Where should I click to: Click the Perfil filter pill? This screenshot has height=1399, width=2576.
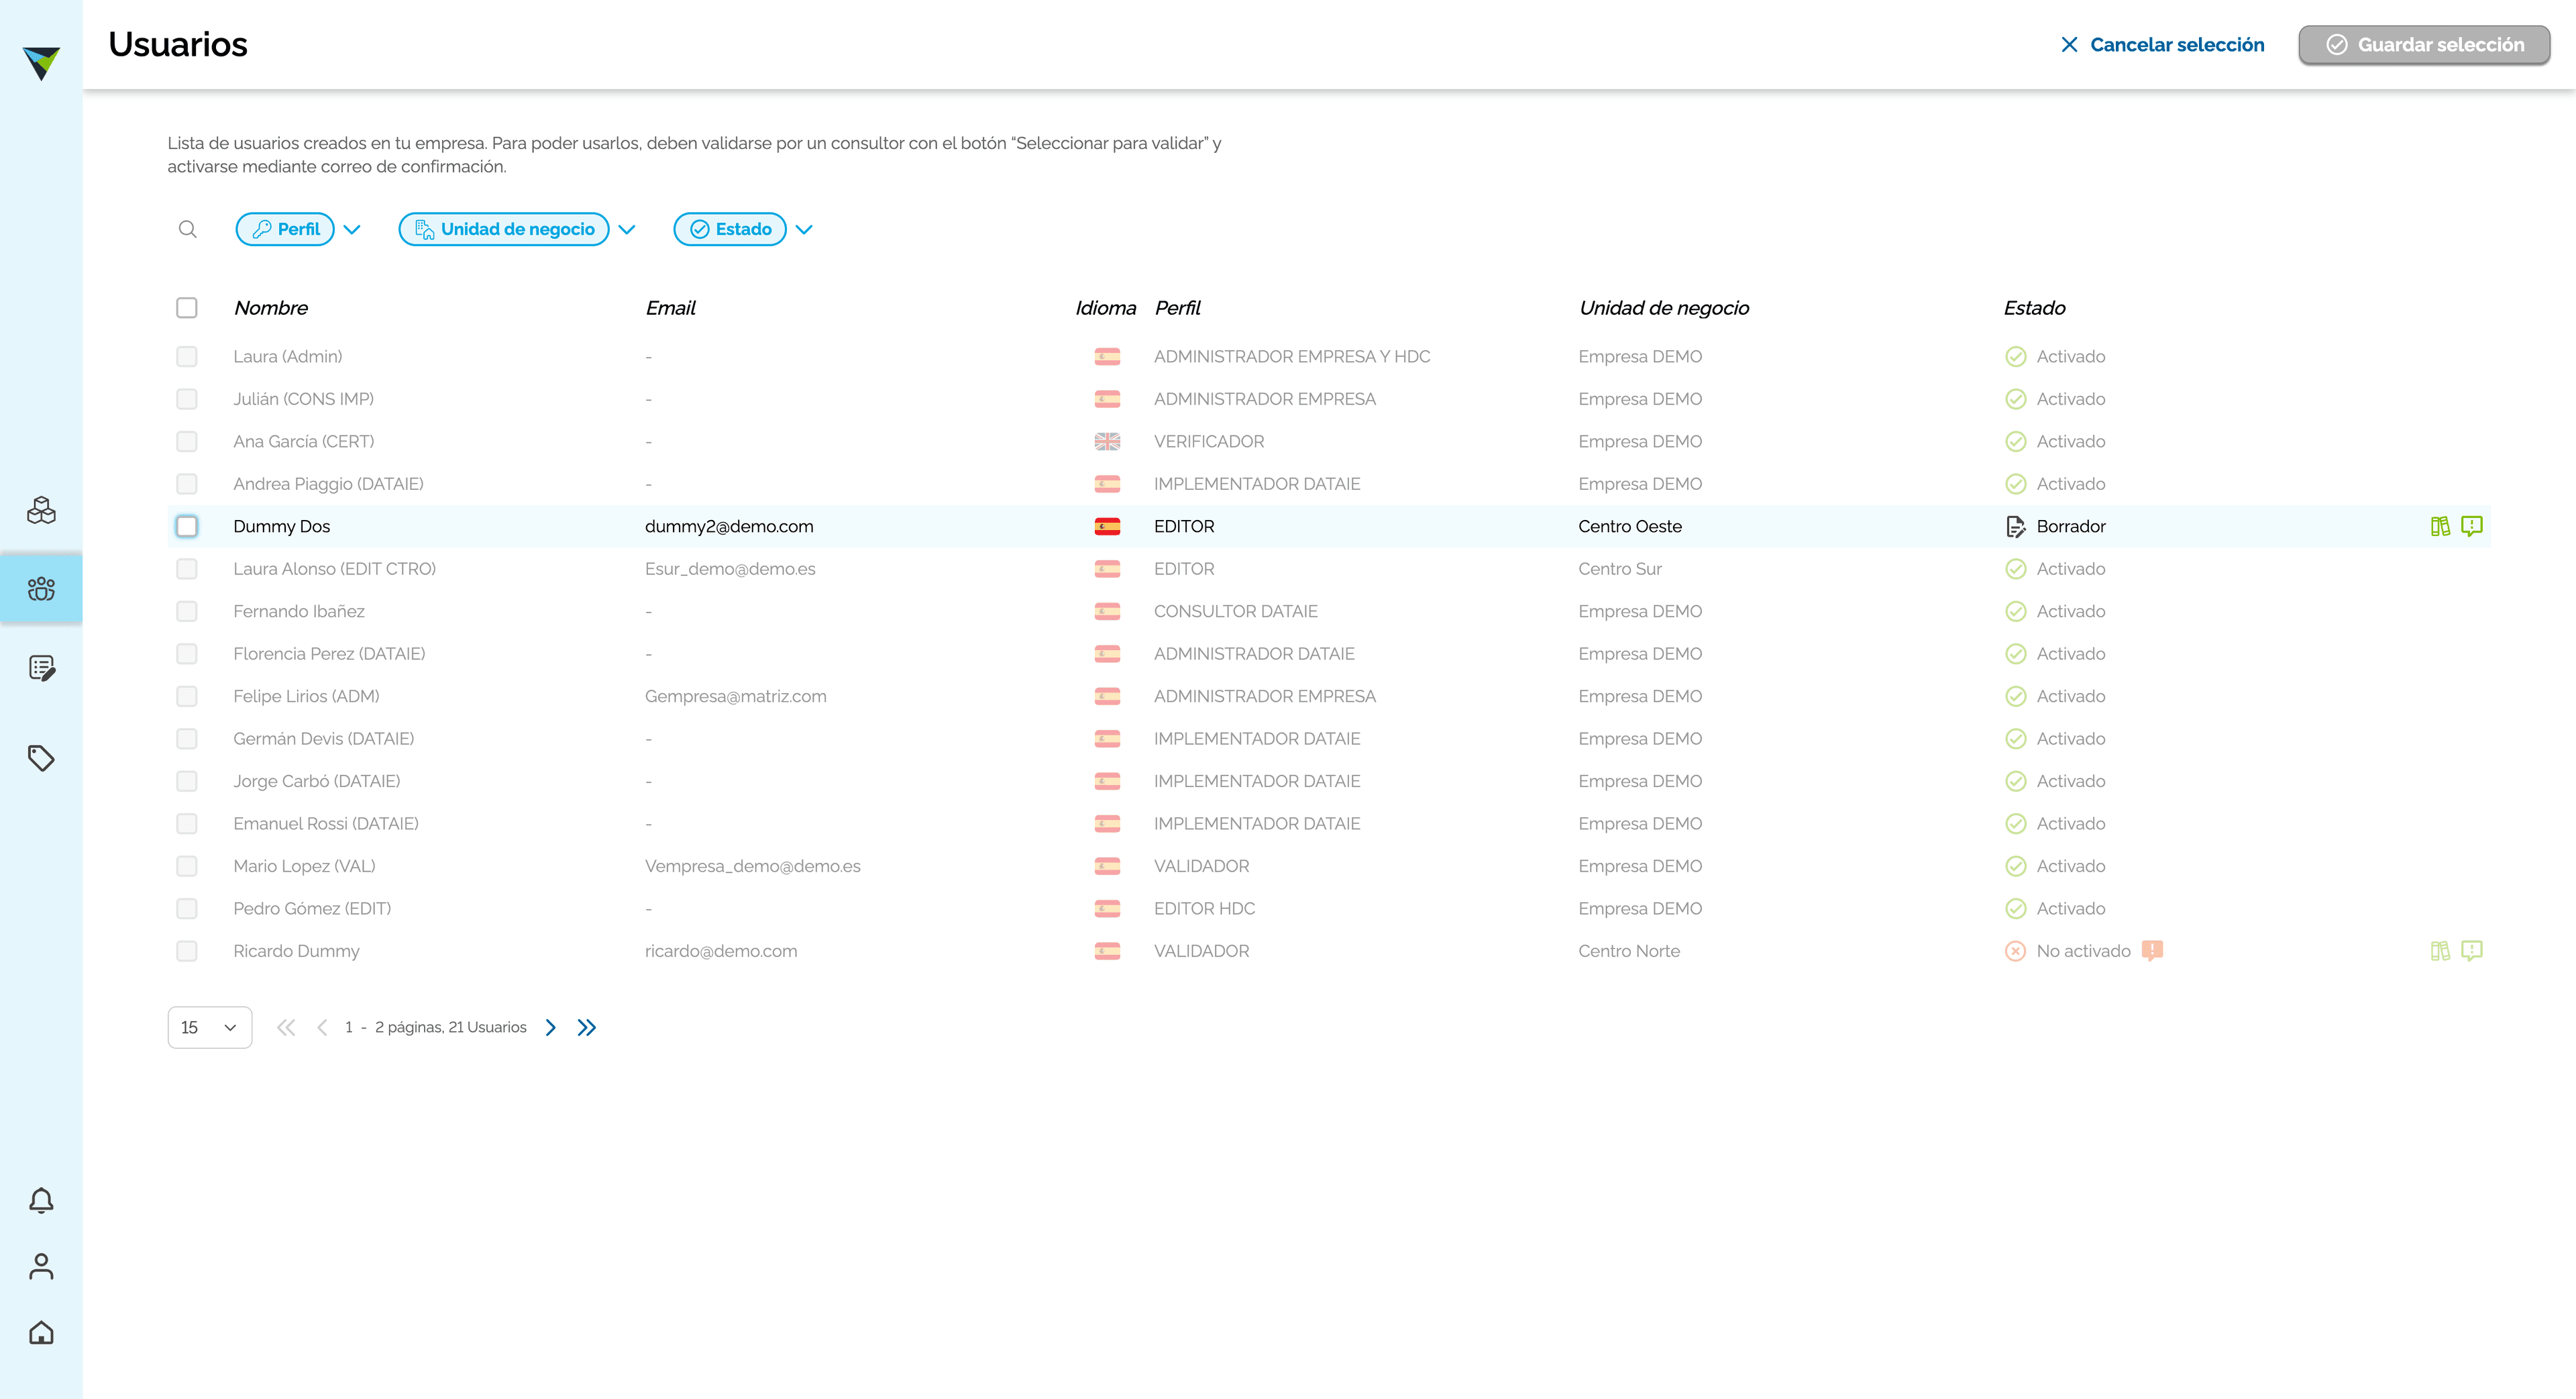click(x=285, y=229)
